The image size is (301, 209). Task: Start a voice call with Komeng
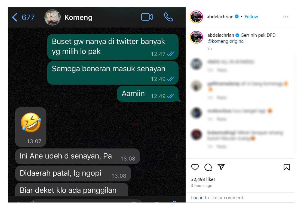(x=168, y=17)
